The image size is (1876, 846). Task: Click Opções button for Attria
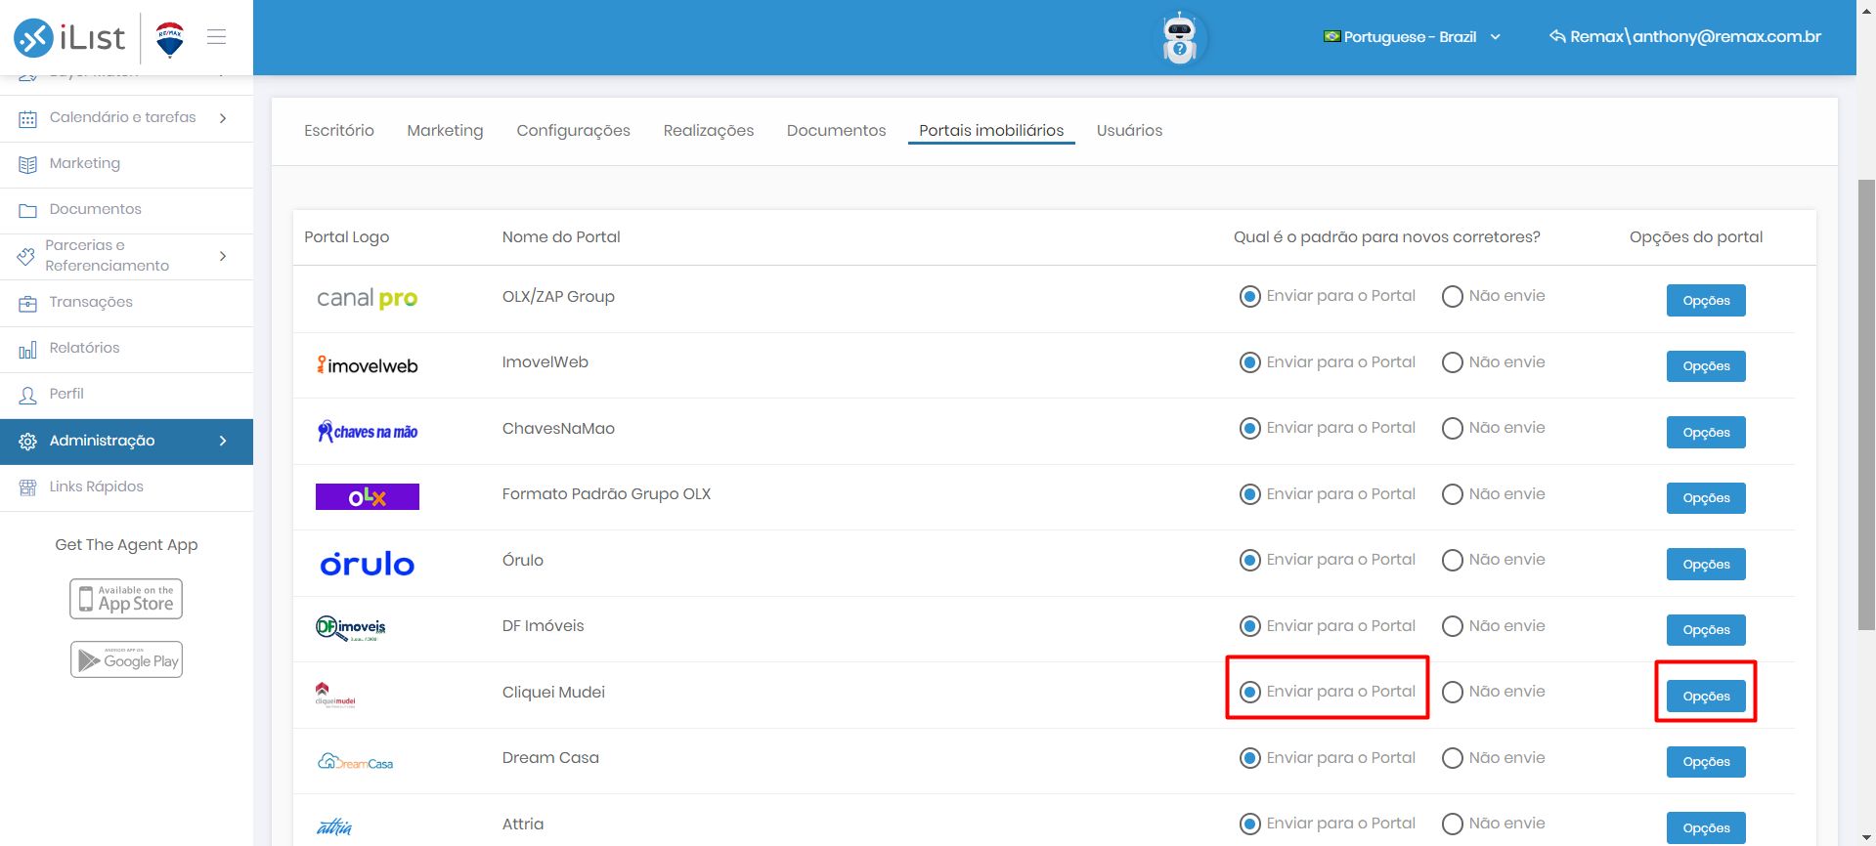pos(1706,827)
